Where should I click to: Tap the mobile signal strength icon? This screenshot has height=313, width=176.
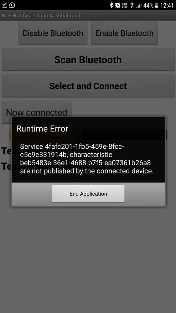click(139, 5)
